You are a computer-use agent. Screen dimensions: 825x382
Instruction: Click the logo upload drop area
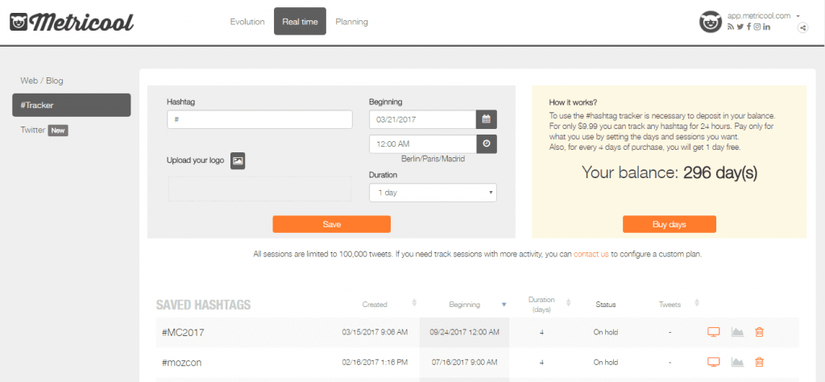coord(259,189)
